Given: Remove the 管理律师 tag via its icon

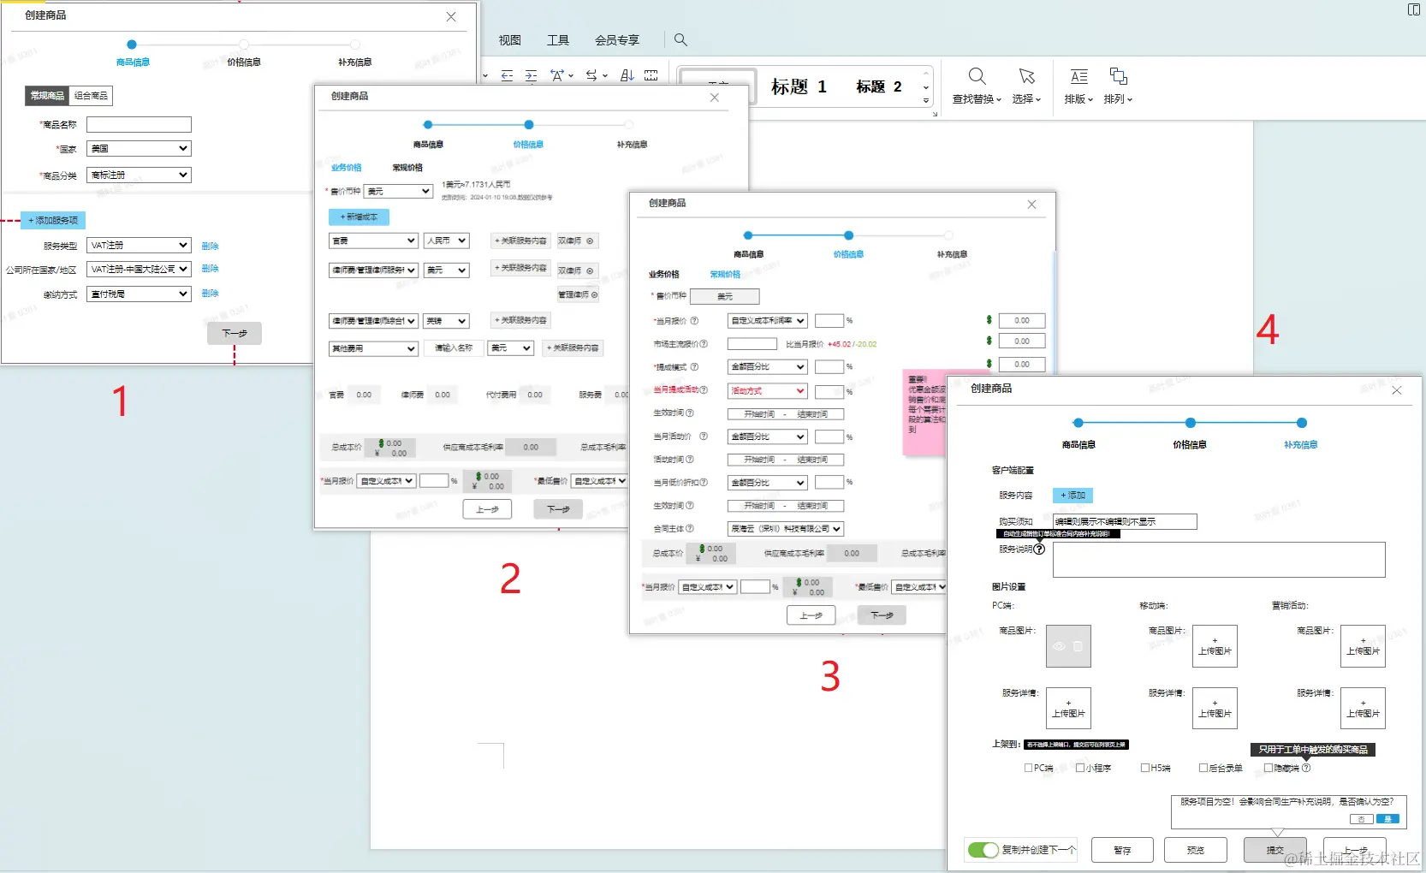Looking at the screenshot, I should 594,294.
